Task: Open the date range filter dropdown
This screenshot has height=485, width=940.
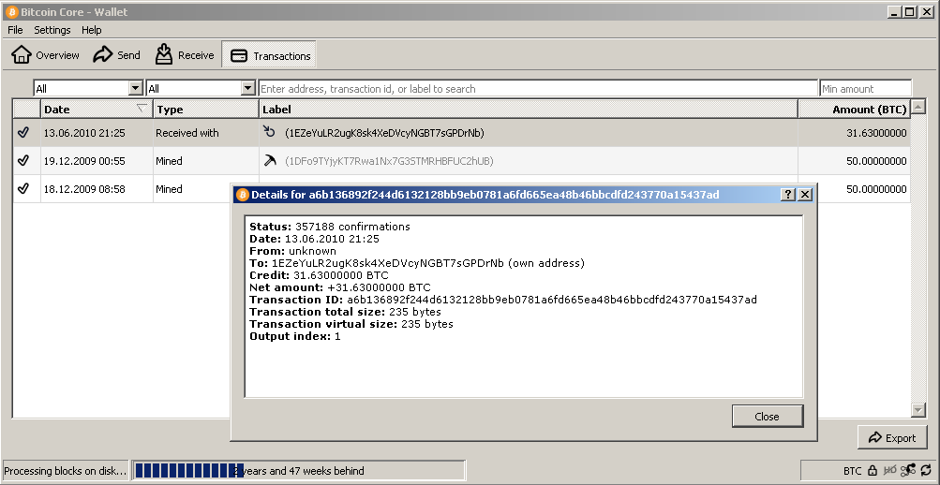Action: [x=136, y=89]
